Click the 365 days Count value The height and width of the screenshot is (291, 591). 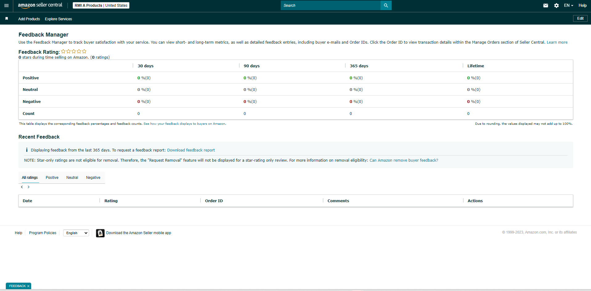pyautogui.click(x=351, y=114)
